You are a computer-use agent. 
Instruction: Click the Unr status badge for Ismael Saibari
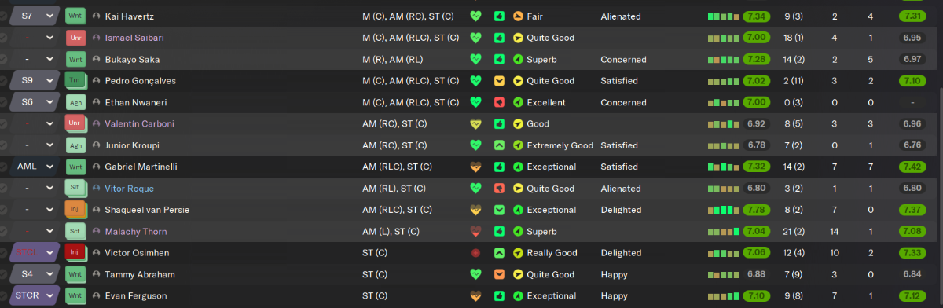75,38
